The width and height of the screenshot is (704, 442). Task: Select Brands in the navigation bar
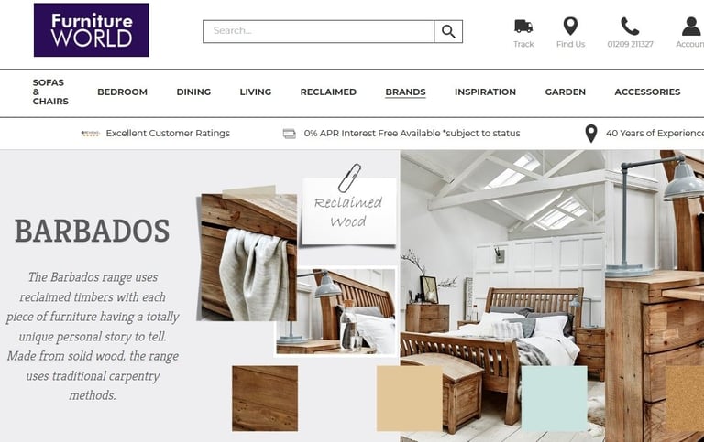[405, 92]
